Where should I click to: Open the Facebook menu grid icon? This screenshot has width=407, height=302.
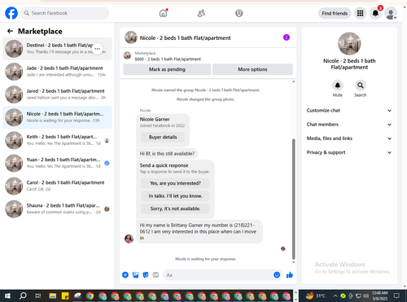point(360,13)
